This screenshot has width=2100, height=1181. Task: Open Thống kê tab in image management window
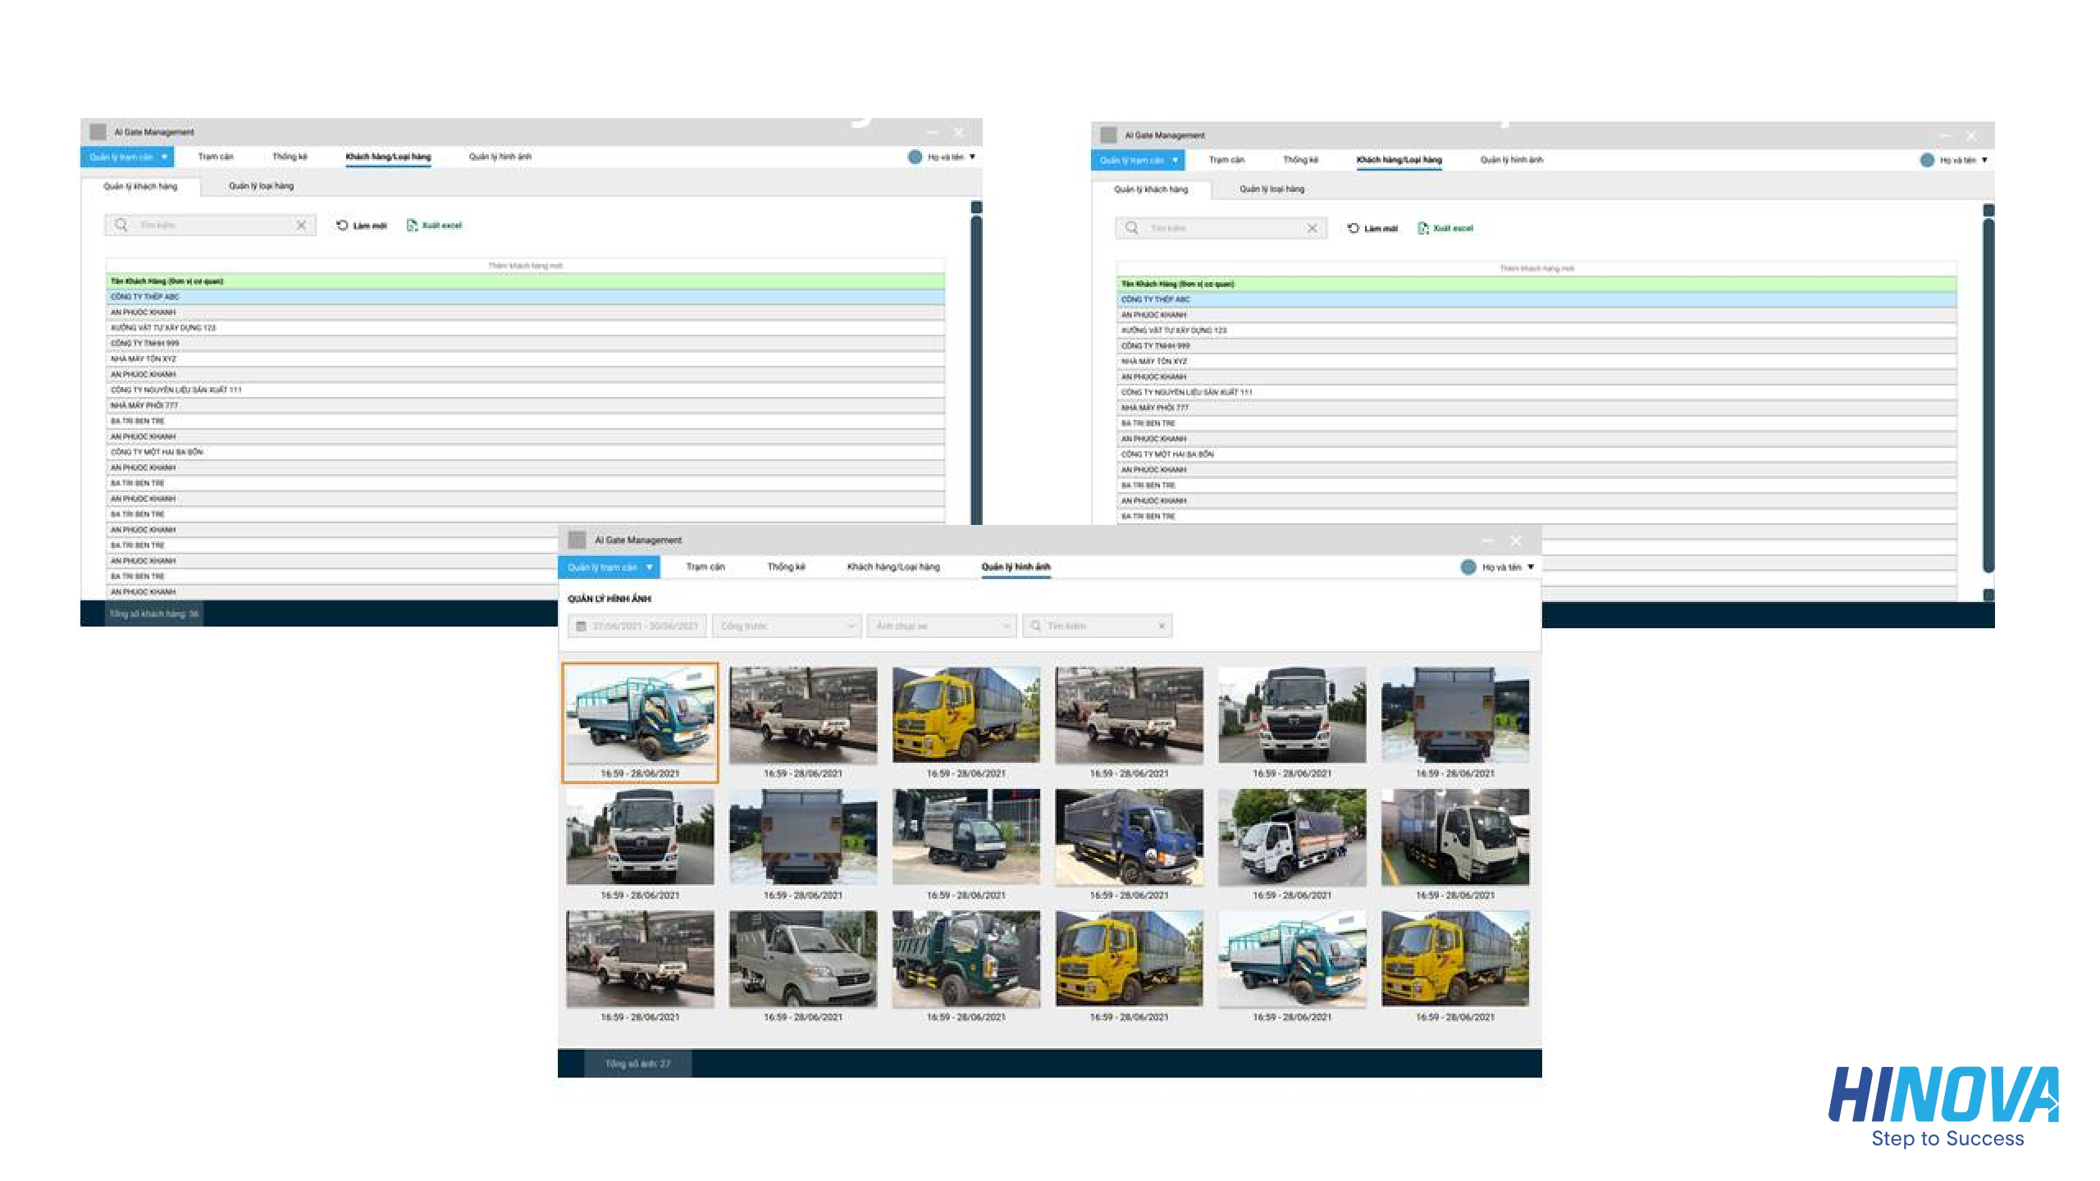pyautogui.click(x=786, y=568)
